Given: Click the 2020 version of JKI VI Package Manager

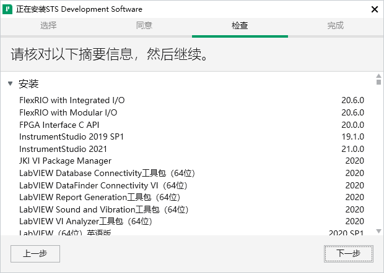Looking at the screenshot, I should [x=355, y=161].
